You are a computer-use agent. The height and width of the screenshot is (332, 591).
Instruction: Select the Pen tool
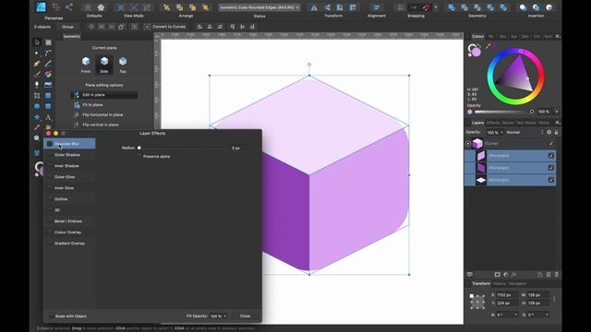click(x=37, y=64)
